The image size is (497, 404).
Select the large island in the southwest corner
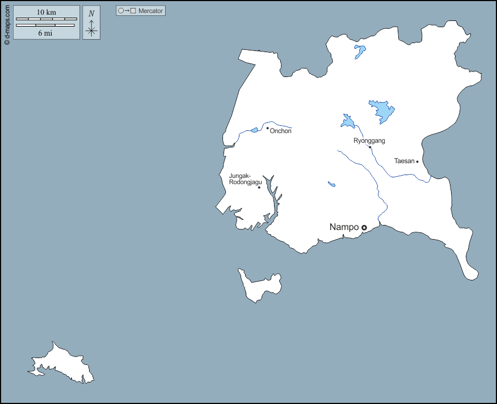62,364
